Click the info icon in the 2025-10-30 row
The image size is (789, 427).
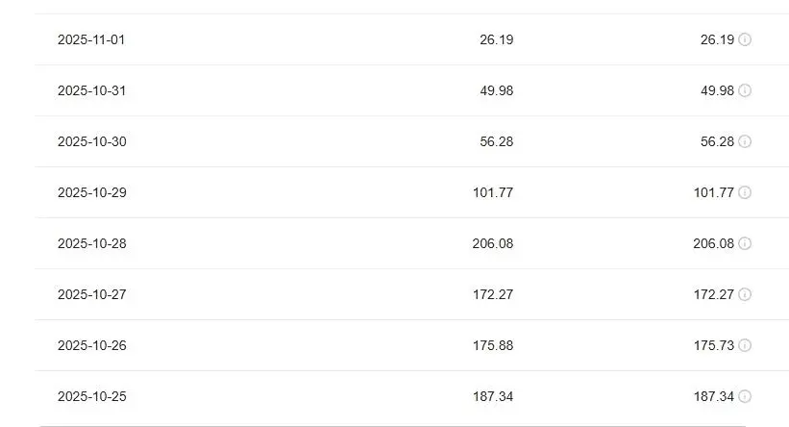click(x=745, y=141)
